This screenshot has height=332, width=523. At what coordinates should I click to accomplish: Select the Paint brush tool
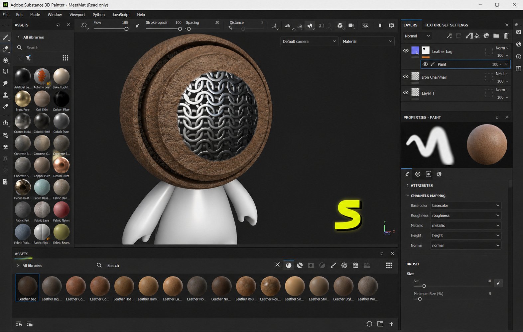click(5, 37)
